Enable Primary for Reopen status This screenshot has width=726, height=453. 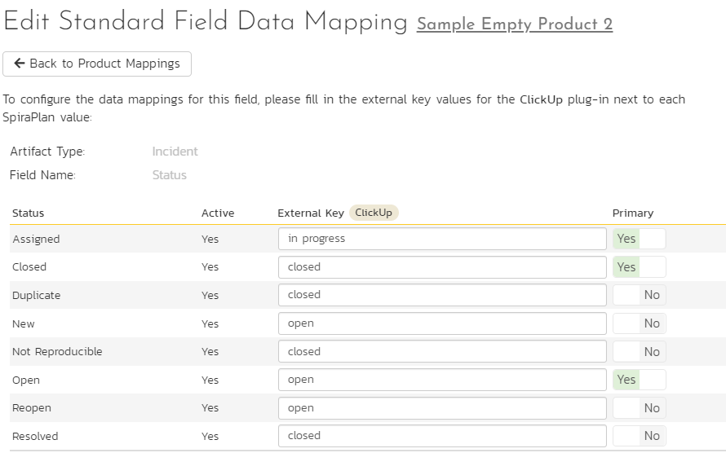(x=639, y=408)
